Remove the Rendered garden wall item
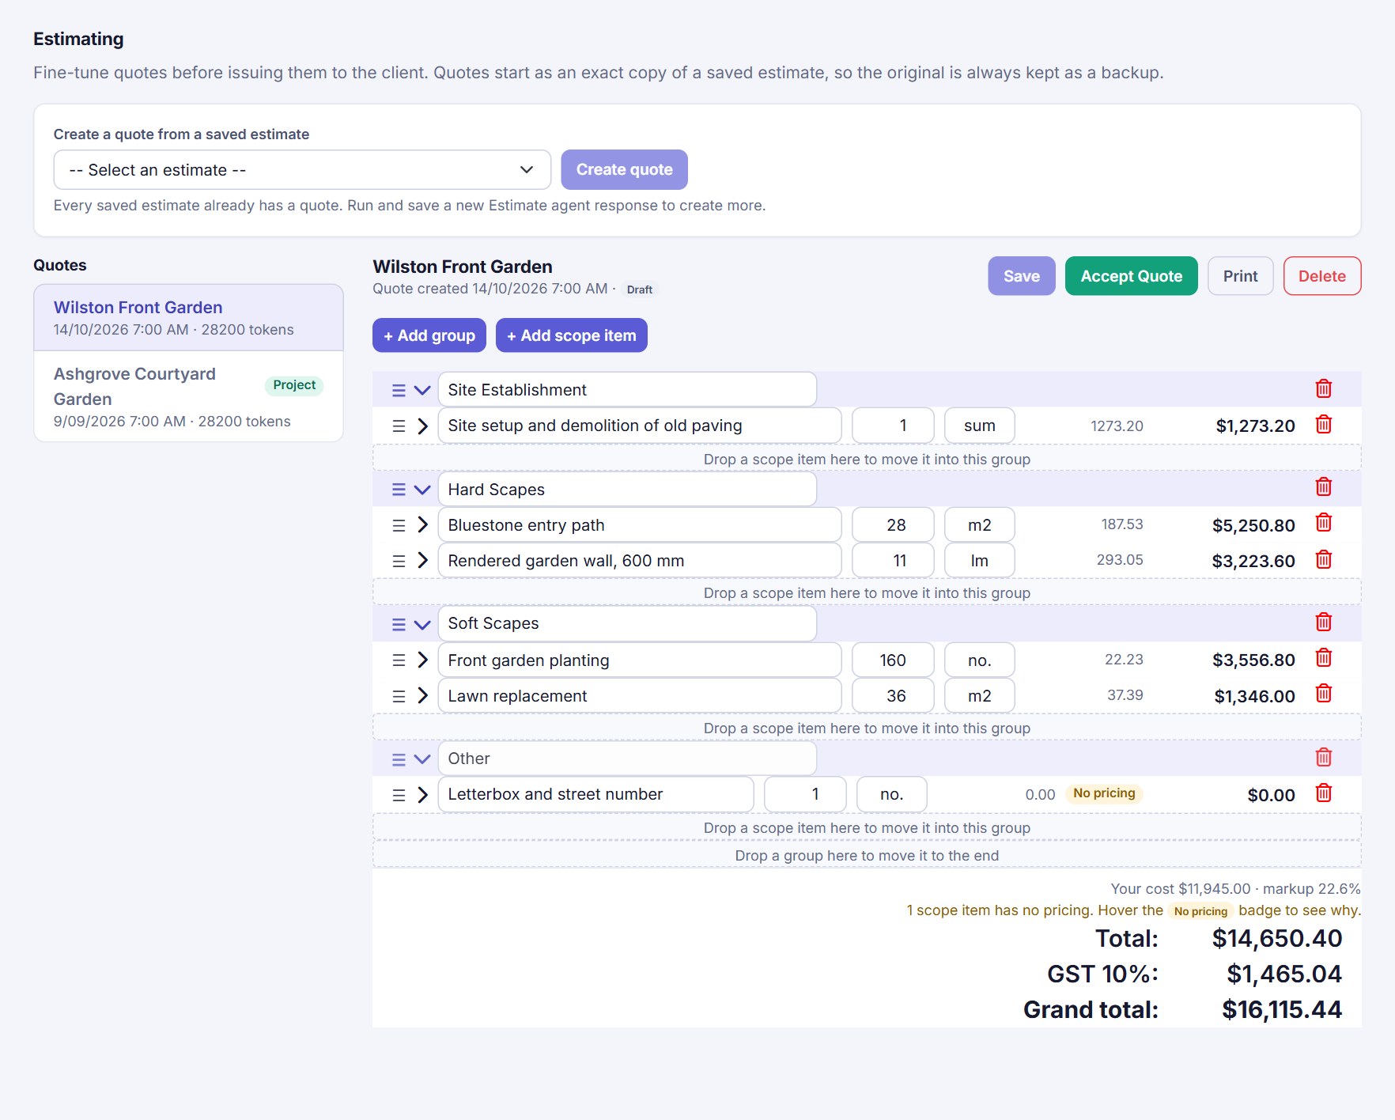 click(1323, 560)
